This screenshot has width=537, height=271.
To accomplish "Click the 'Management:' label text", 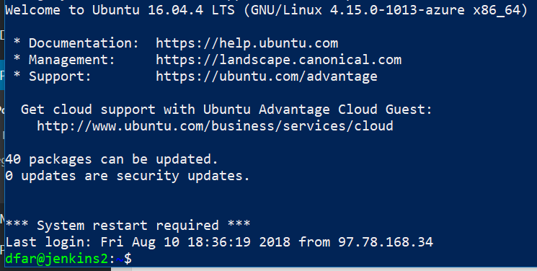I will point(72,60).
